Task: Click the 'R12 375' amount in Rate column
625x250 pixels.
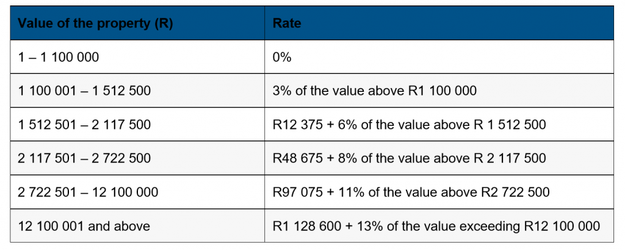Action: coord(295,125)
